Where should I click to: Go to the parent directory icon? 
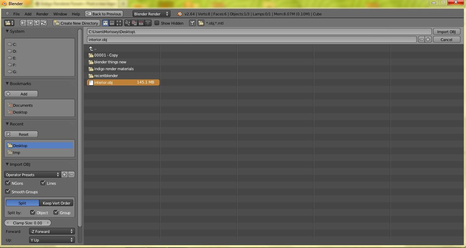tap(37, 23)
